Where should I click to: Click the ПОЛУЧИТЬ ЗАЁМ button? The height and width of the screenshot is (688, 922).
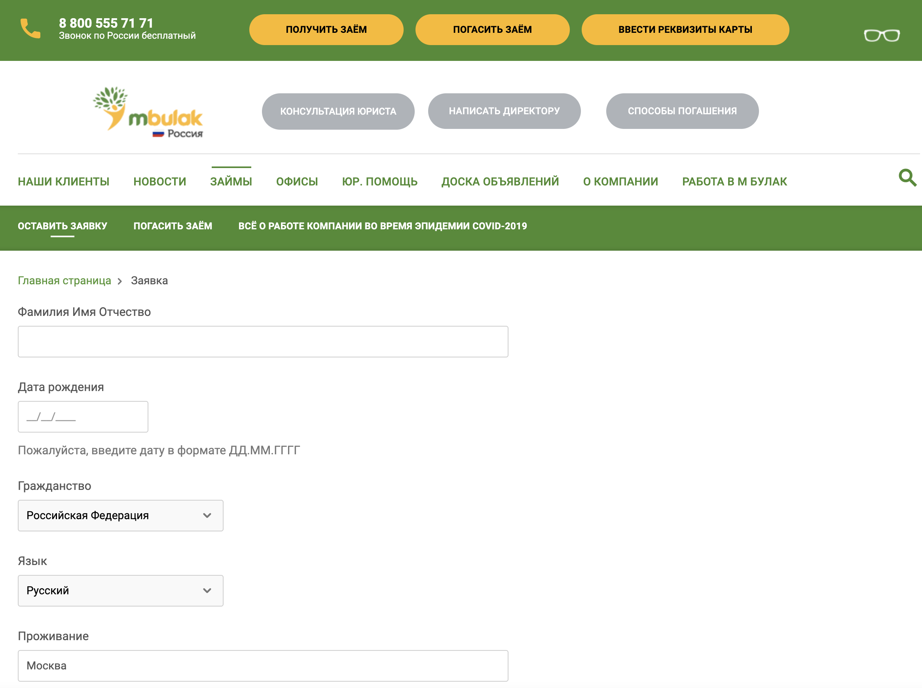tap(326, 30)
